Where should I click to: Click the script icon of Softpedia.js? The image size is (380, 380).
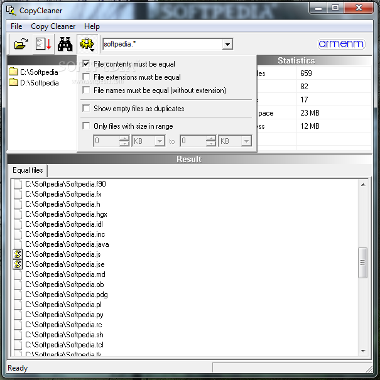click(18, 254)
